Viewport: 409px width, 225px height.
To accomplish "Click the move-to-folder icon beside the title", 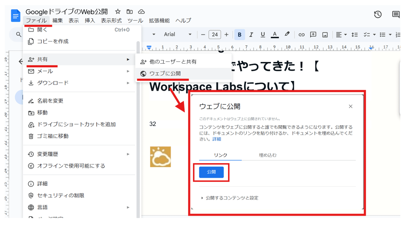I will pos(130,12).
